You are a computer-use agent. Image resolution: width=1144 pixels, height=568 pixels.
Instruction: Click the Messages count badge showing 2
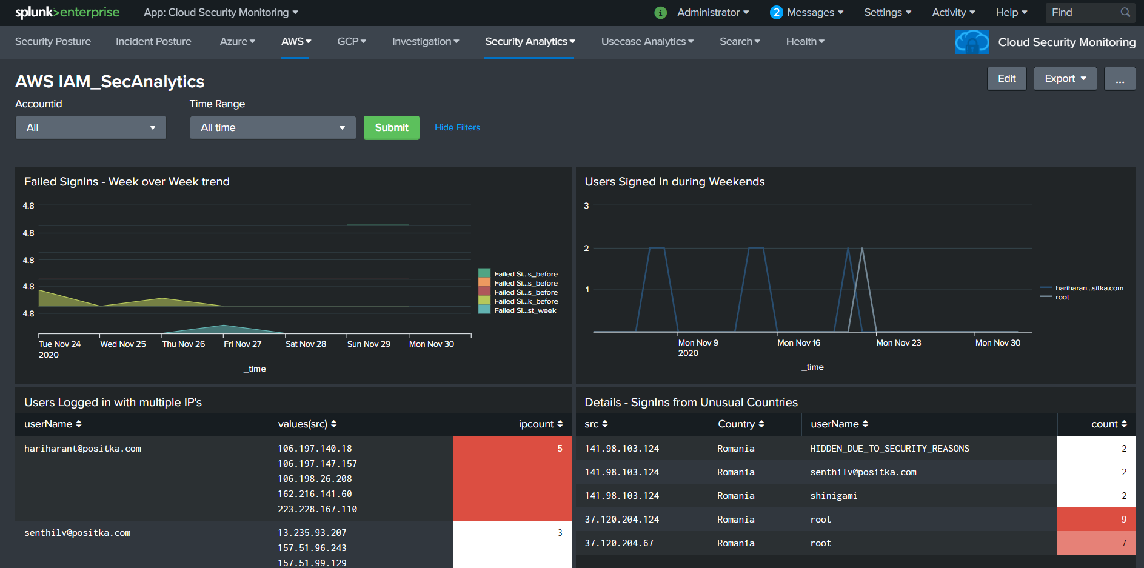click(x=776, y=12)
